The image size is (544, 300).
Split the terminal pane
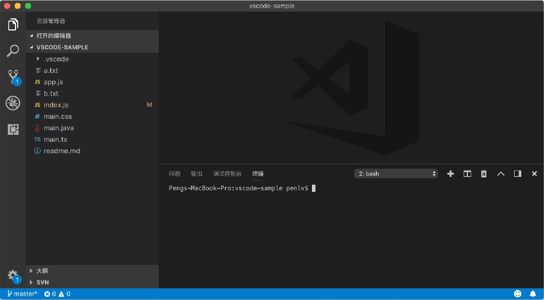467,174
